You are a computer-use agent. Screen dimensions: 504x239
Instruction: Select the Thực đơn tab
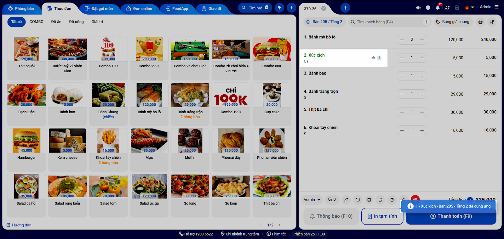click(x=60, y=9)
